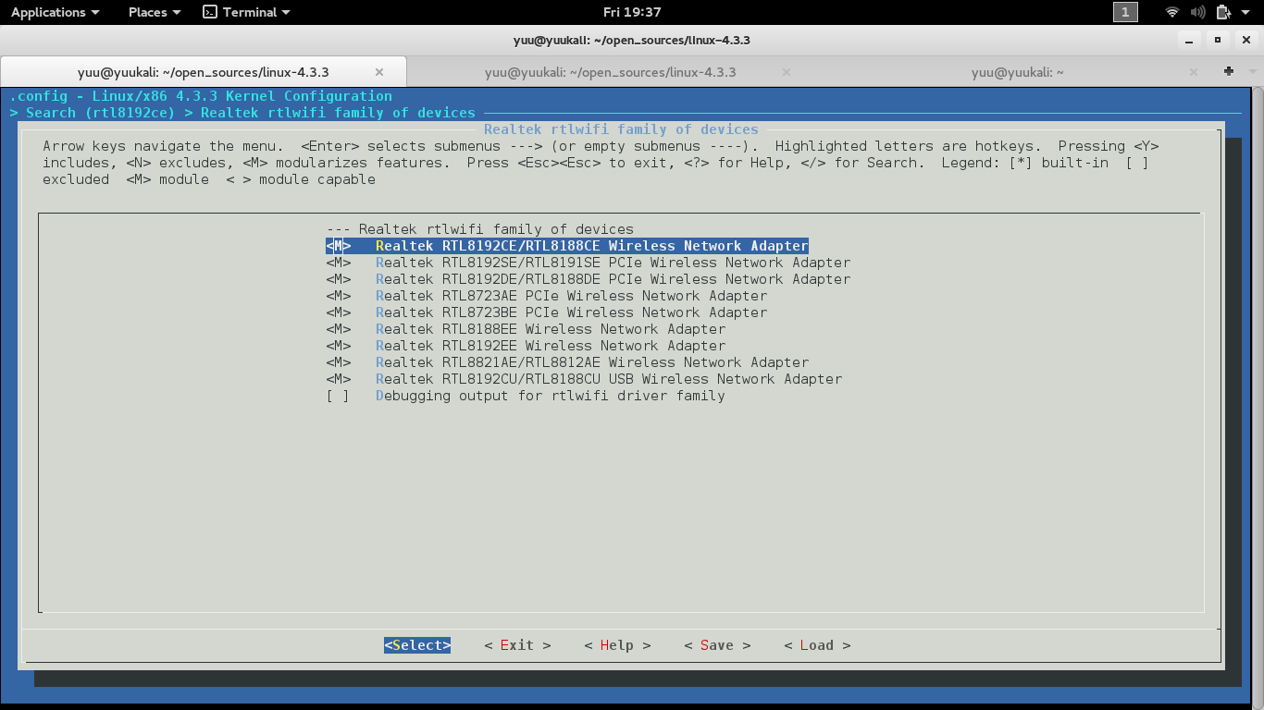This screenshot has width=1264, height=710.
Task: Toggle module state for RTL8192CE/RTL8188CE
Action: pyautogui.click(x=339, y=246)
